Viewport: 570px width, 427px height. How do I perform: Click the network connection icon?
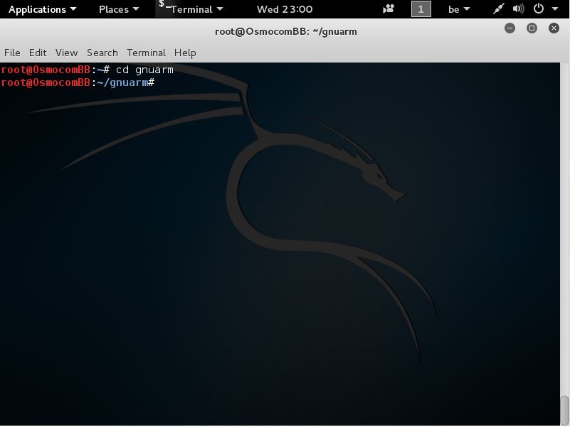click(498, 9)
